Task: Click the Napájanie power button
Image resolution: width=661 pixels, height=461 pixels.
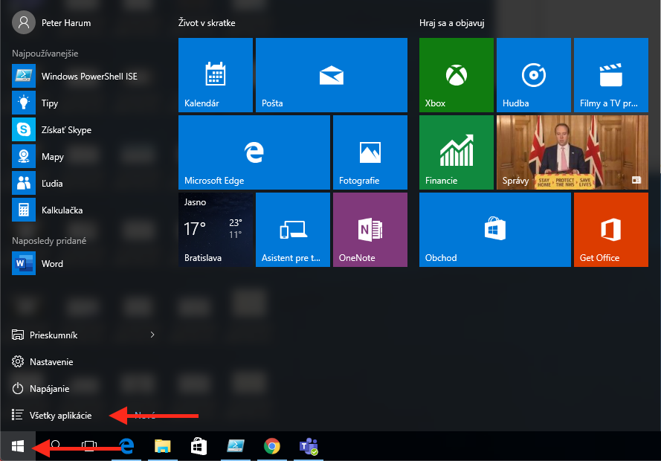Action: pyautogui.click(x=49, y=389)
